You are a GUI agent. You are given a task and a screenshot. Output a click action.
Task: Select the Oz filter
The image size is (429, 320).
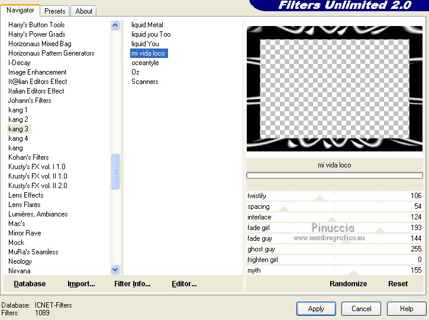click(136, 72)
